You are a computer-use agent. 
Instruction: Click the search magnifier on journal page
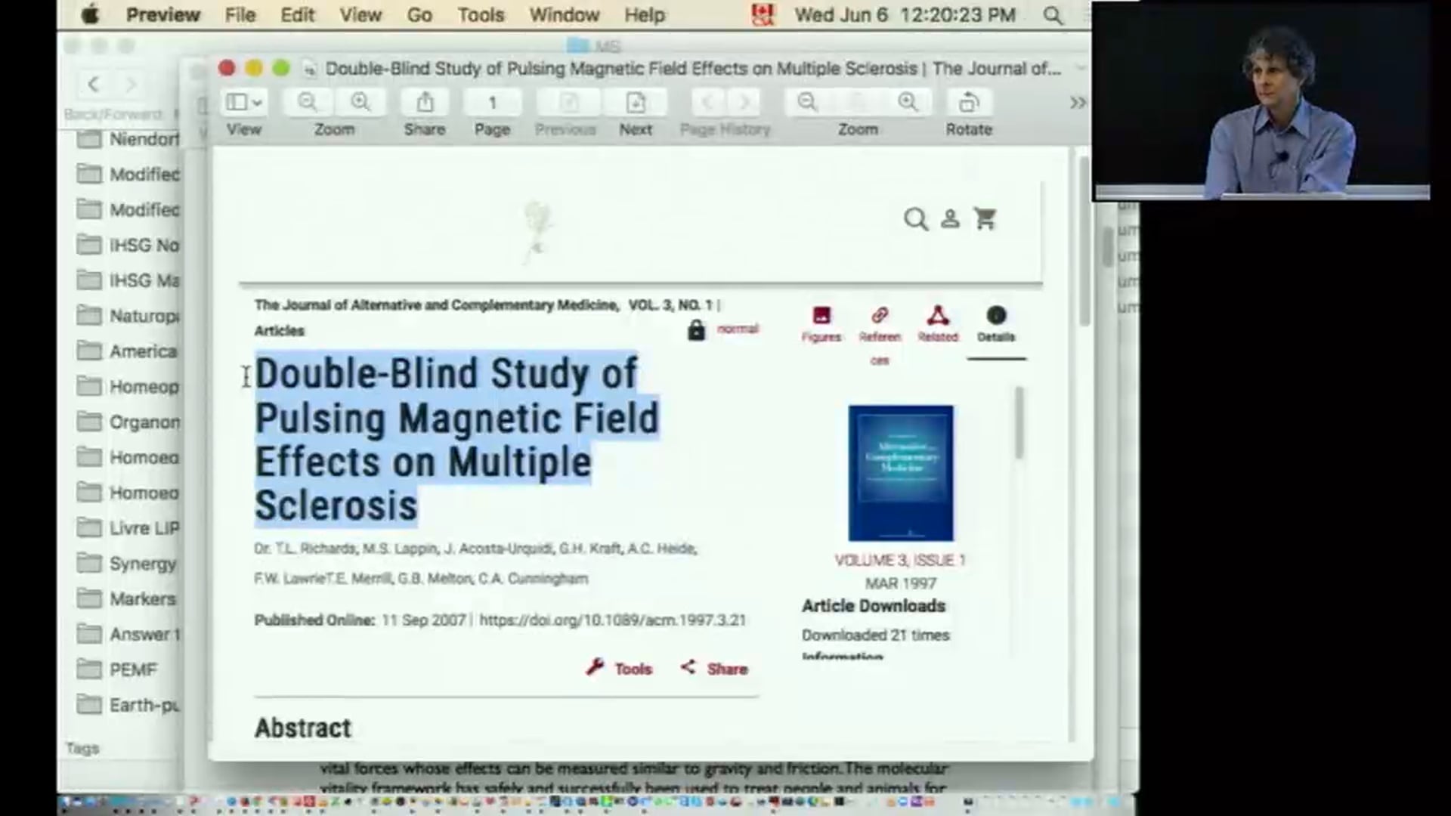pos(915,219)
